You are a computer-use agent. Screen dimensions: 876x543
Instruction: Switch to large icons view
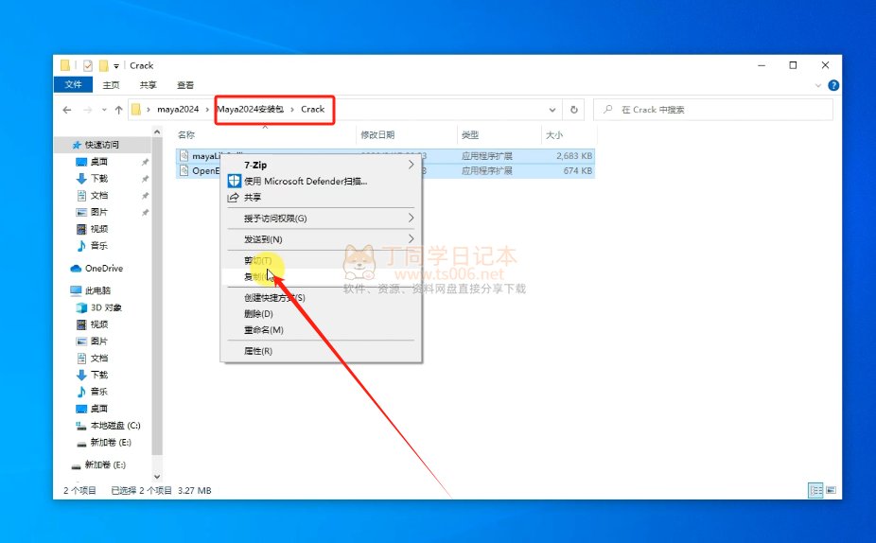click(x=832, y=490)
